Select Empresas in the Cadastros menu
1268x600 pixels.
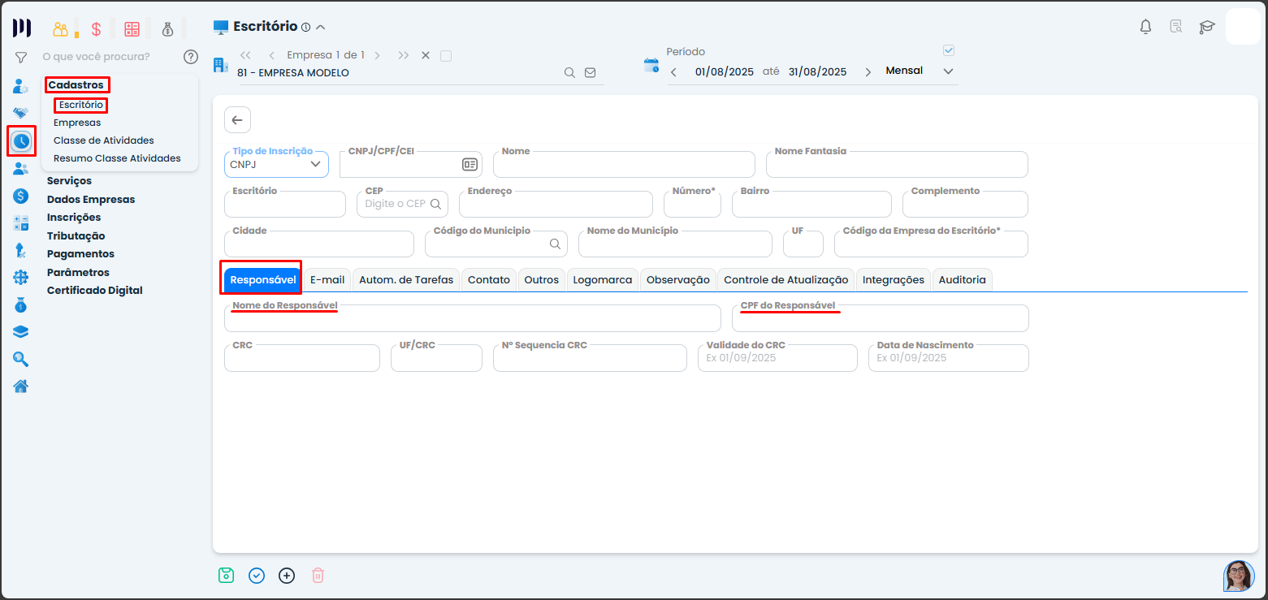(x=77, y=123)
